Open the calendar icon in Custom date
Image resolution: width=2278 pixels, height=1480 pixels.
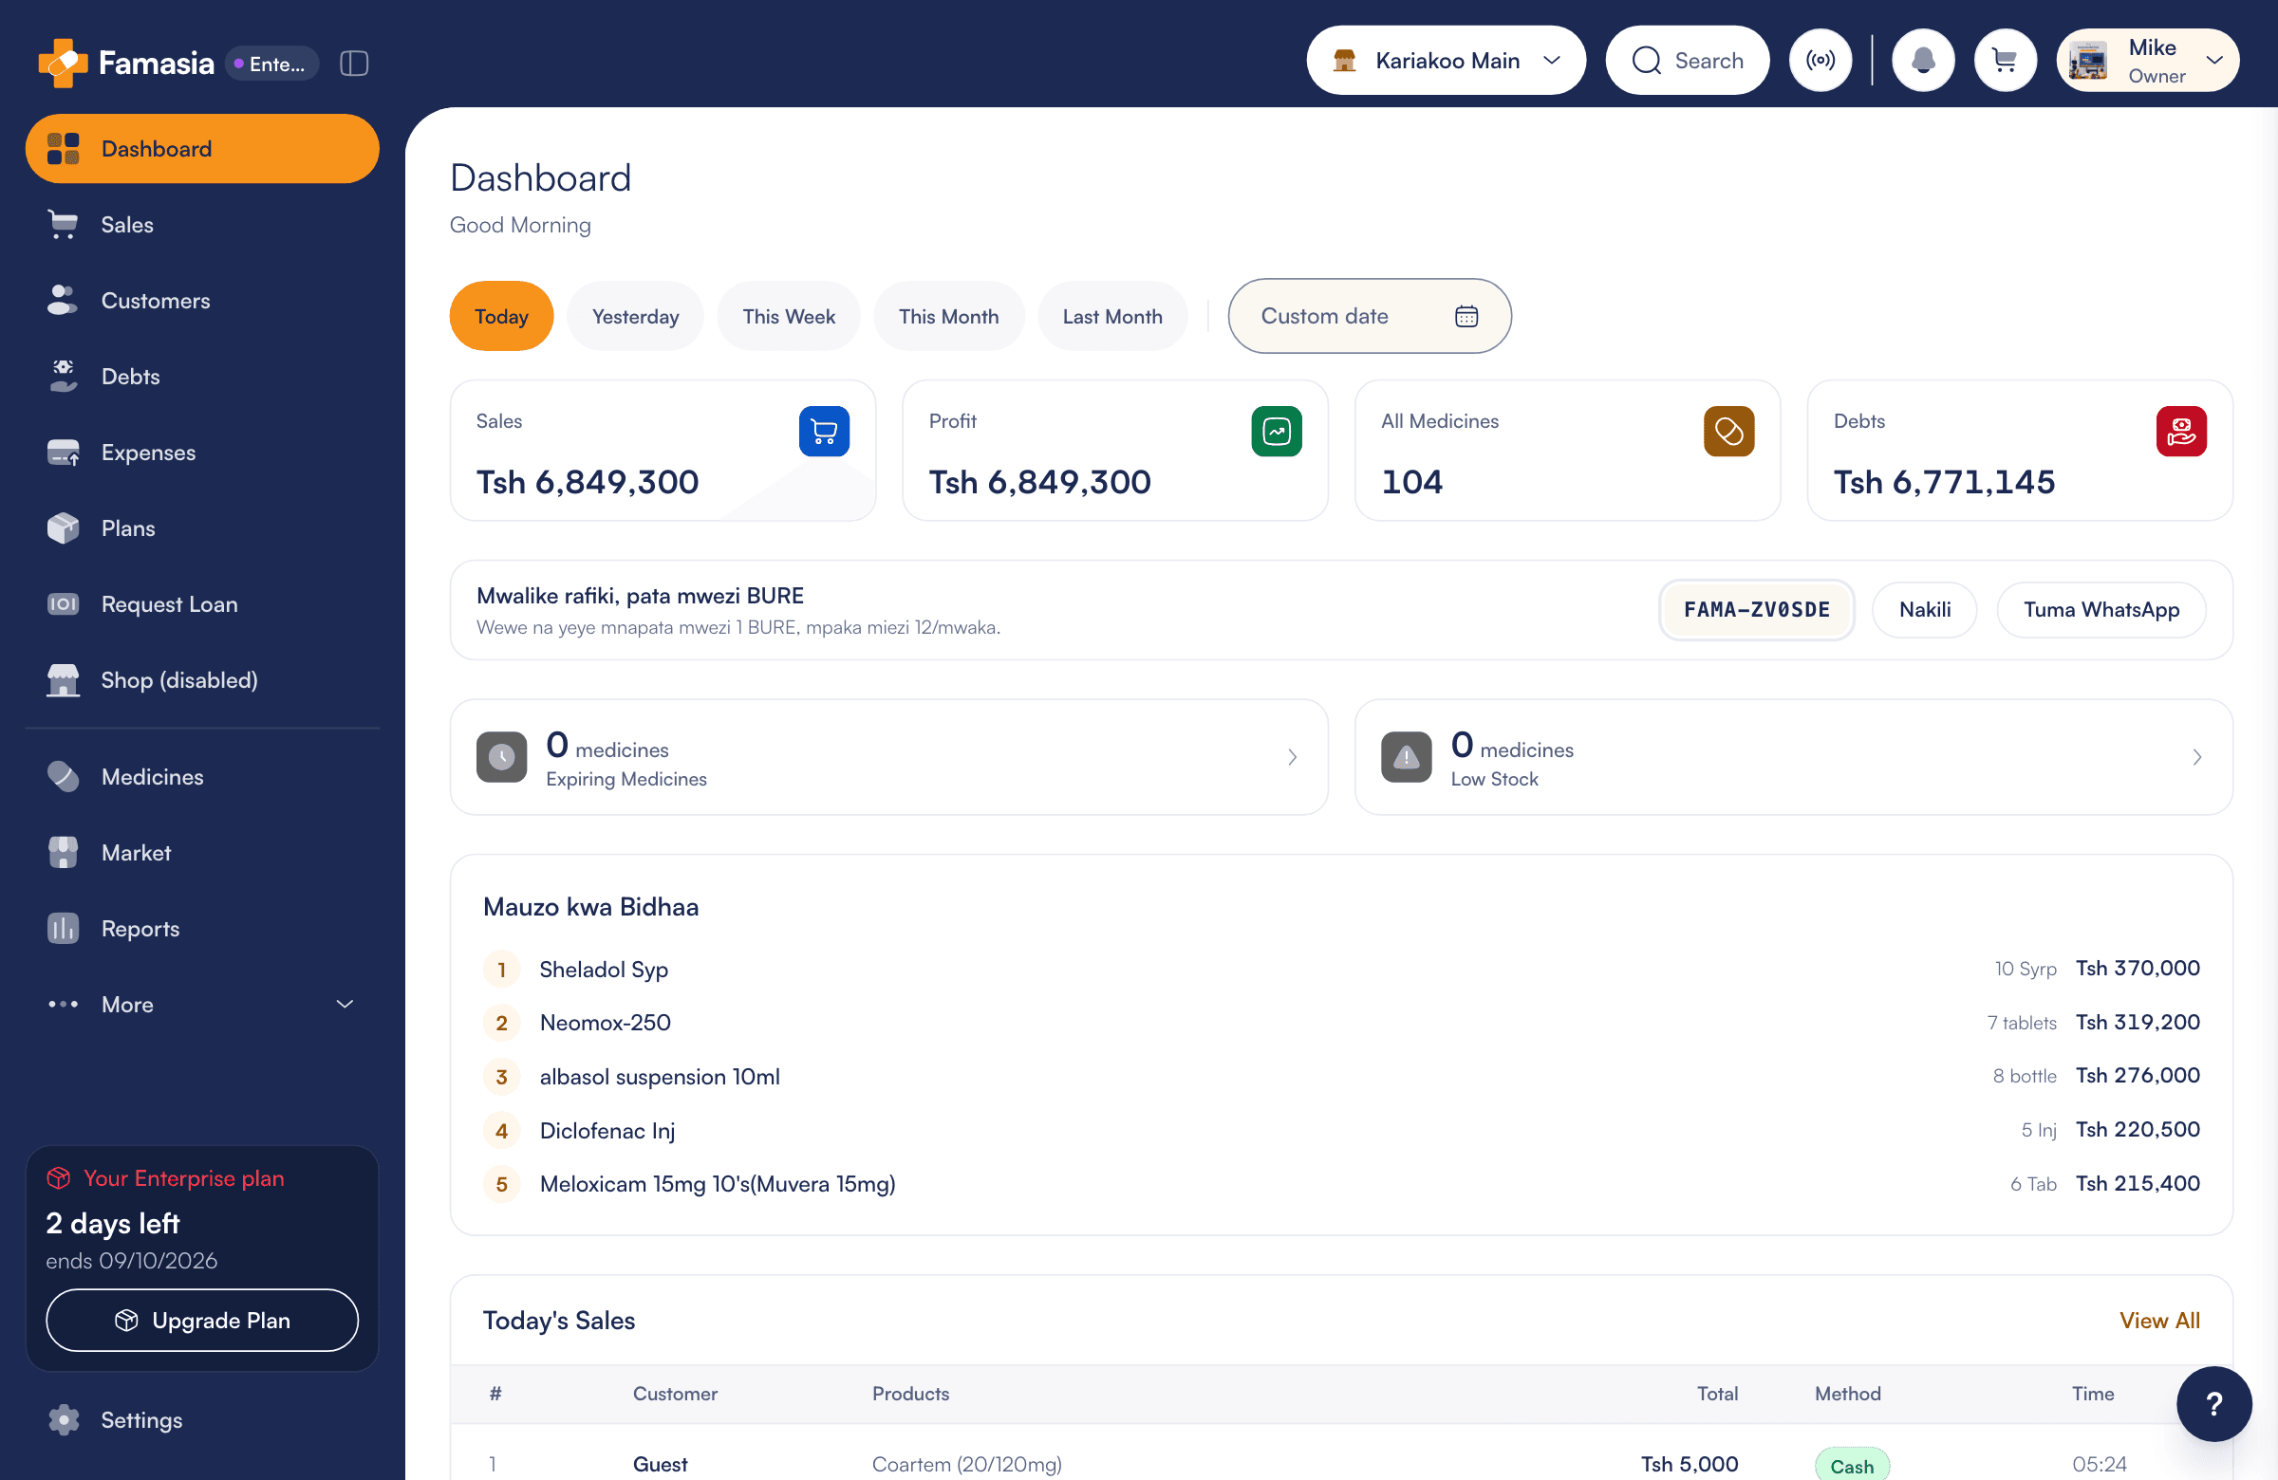coord(1466,316)
